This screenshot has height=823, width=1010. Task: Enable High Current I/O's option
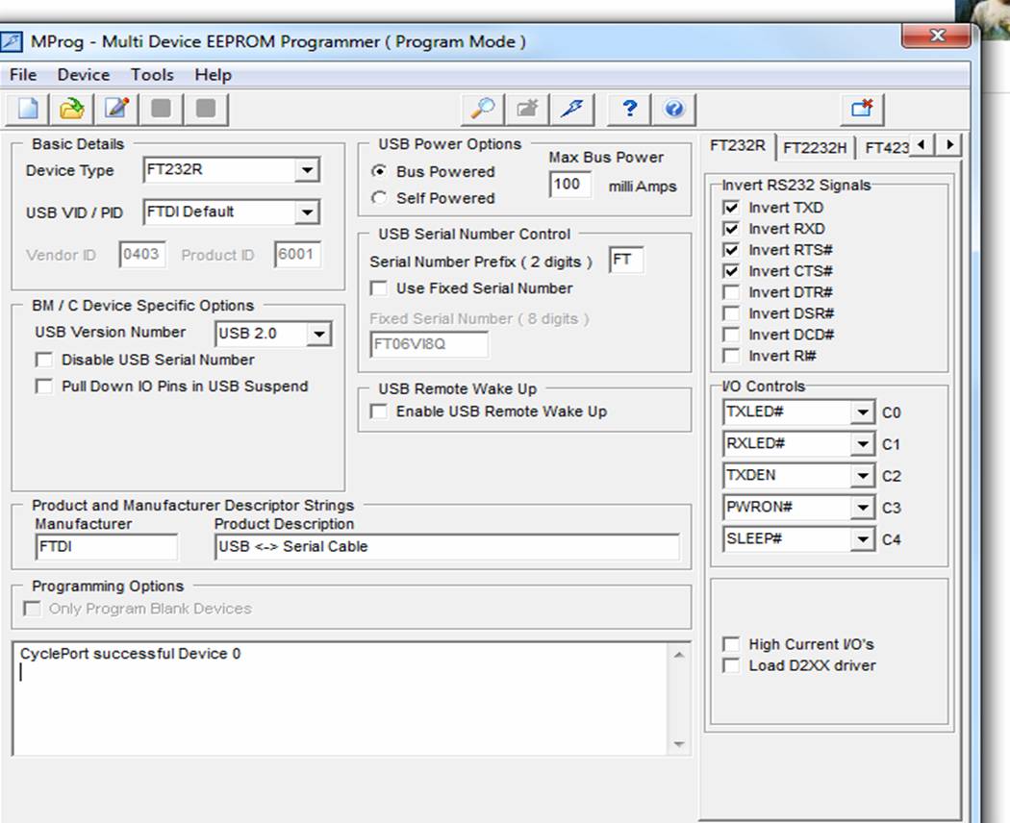click(x=731, y=644)
